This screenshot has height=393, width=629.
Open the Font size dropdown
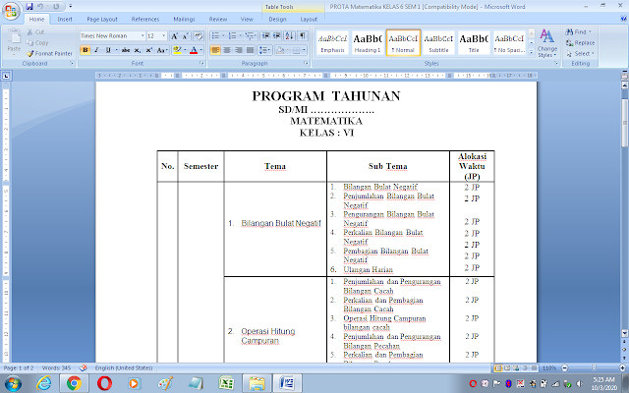[164, 36]
